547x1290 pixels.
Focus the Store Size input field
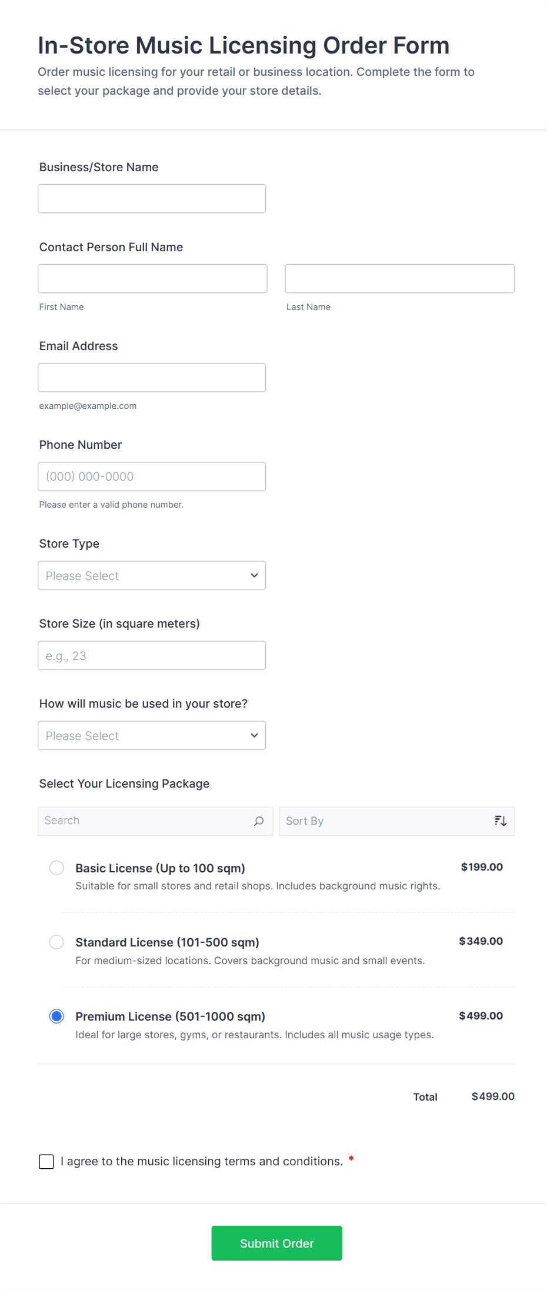[152, 655]
